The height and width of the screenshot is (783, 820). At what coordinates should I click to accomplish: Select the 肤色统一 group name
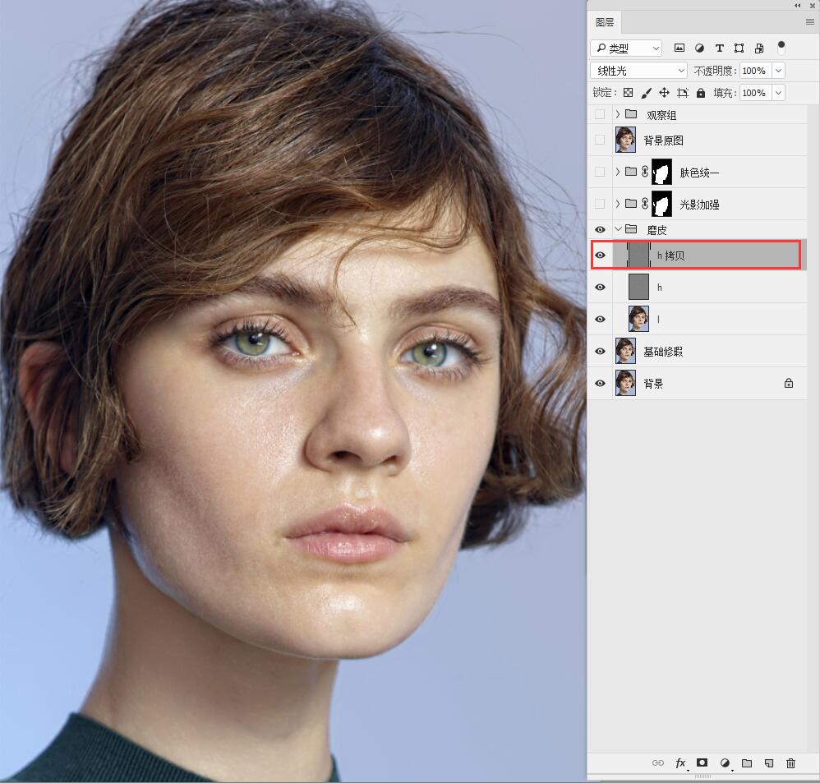point(699,173)
